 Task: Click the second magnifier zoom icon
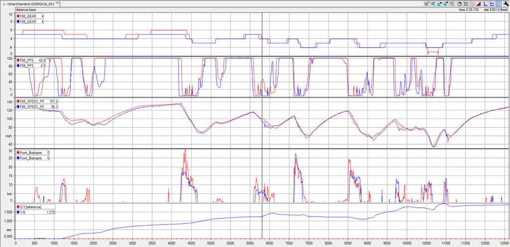(x=433, y=4)
